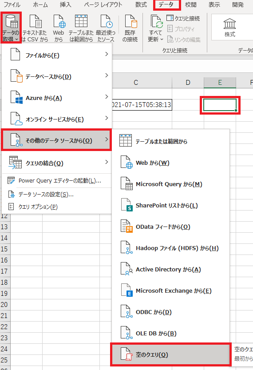Select column D header
This screenshot has height=370, width=253.
(x=188, y=82)
